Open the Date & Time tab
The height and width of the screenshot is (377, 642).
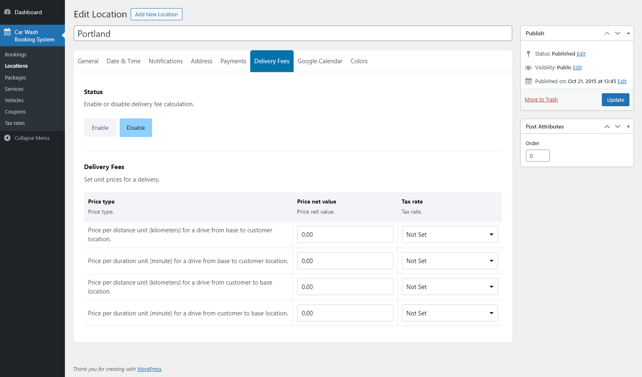pos(124,61)
